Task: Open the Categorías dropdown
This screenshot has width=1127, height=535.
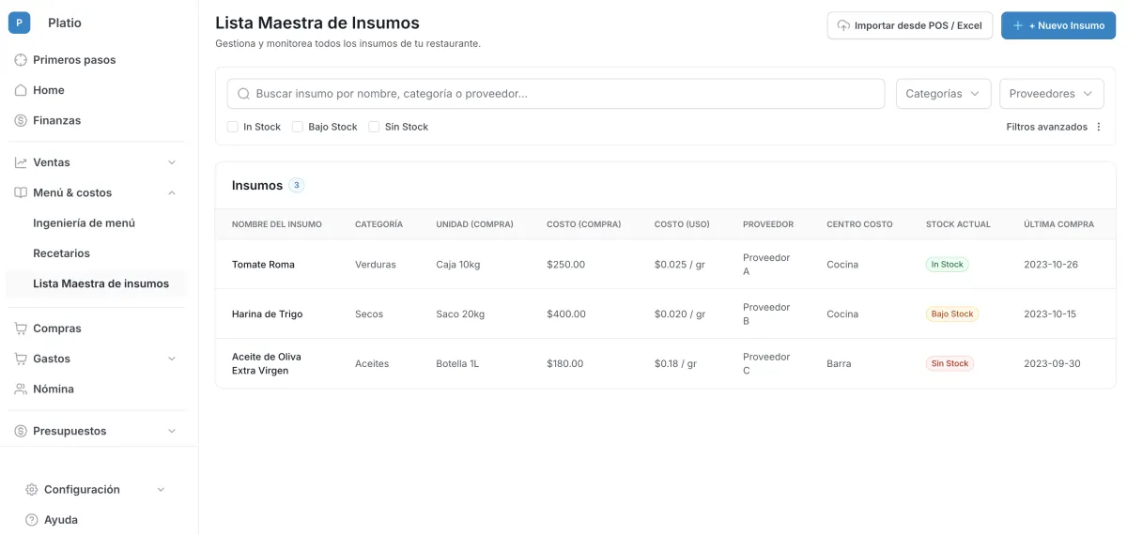Action: 944,94
